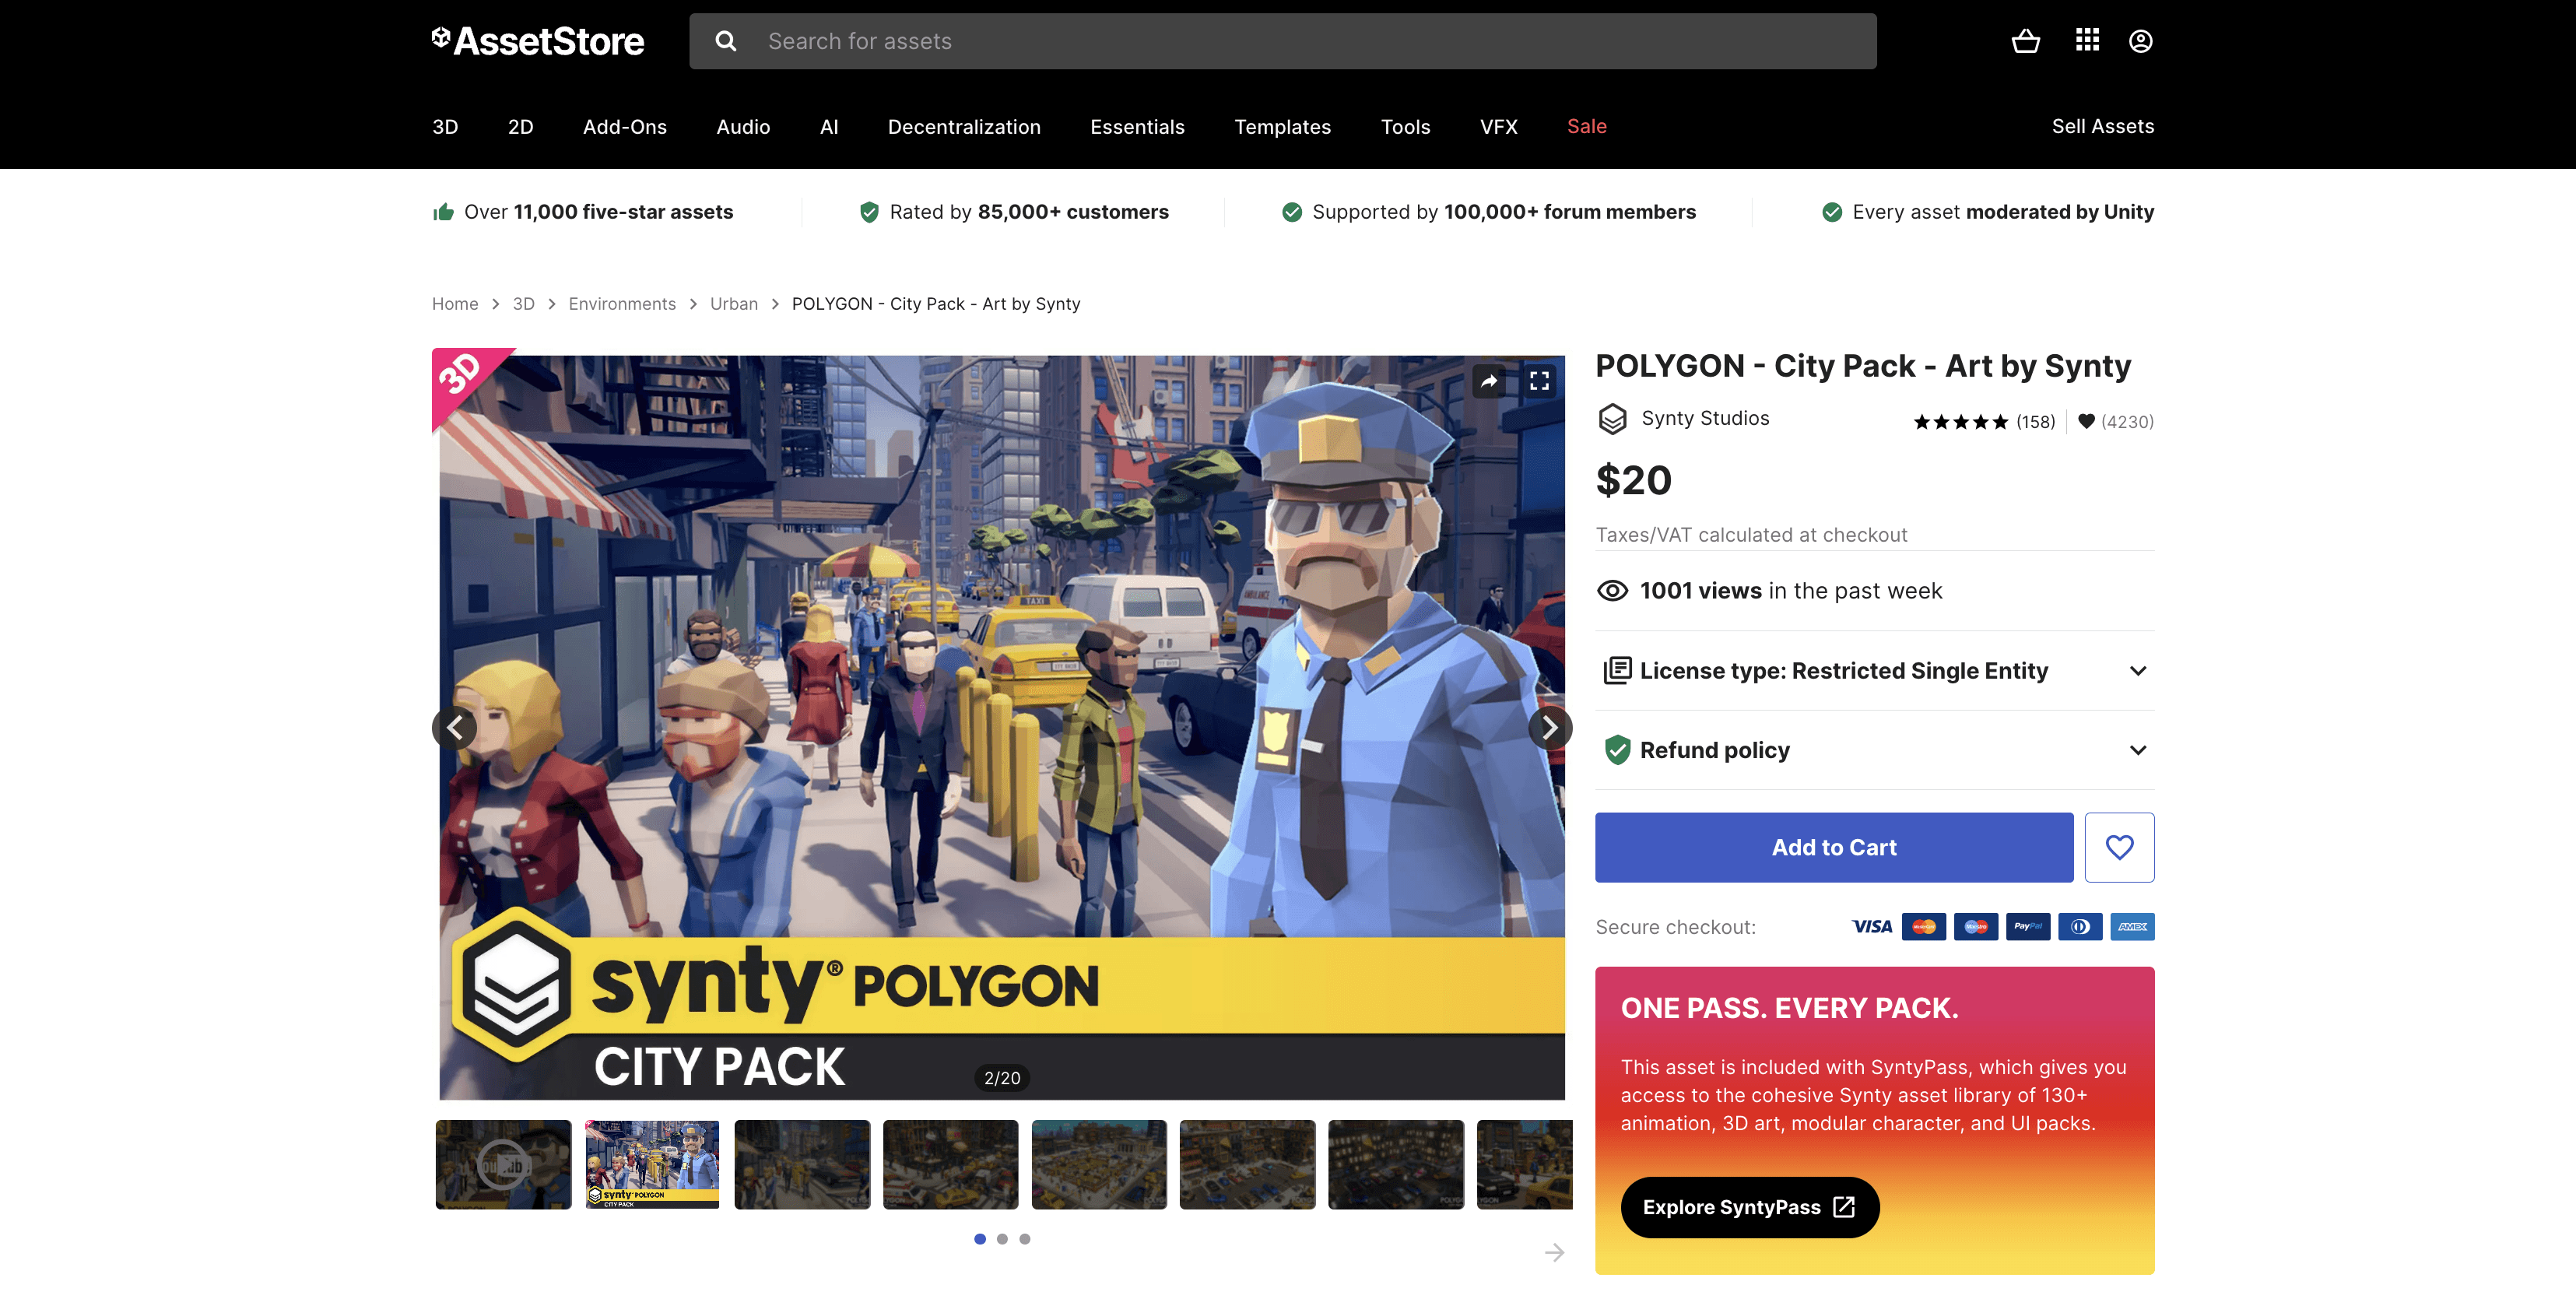Screen dimensions: 2576x1306
Task: Open the Add-Ons category menu
Action: [x=625, y=127]
